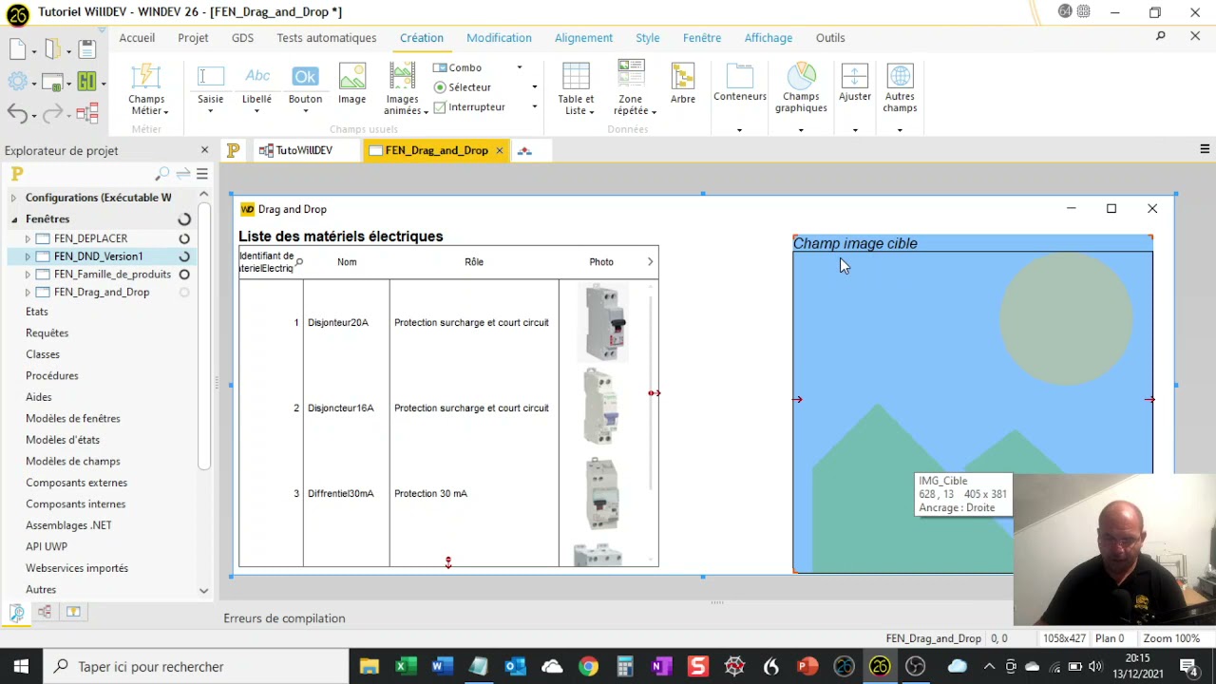Open the GDS ribbon tab
The height and width of the screenshot is (684, 1216).
pos(242,37)
